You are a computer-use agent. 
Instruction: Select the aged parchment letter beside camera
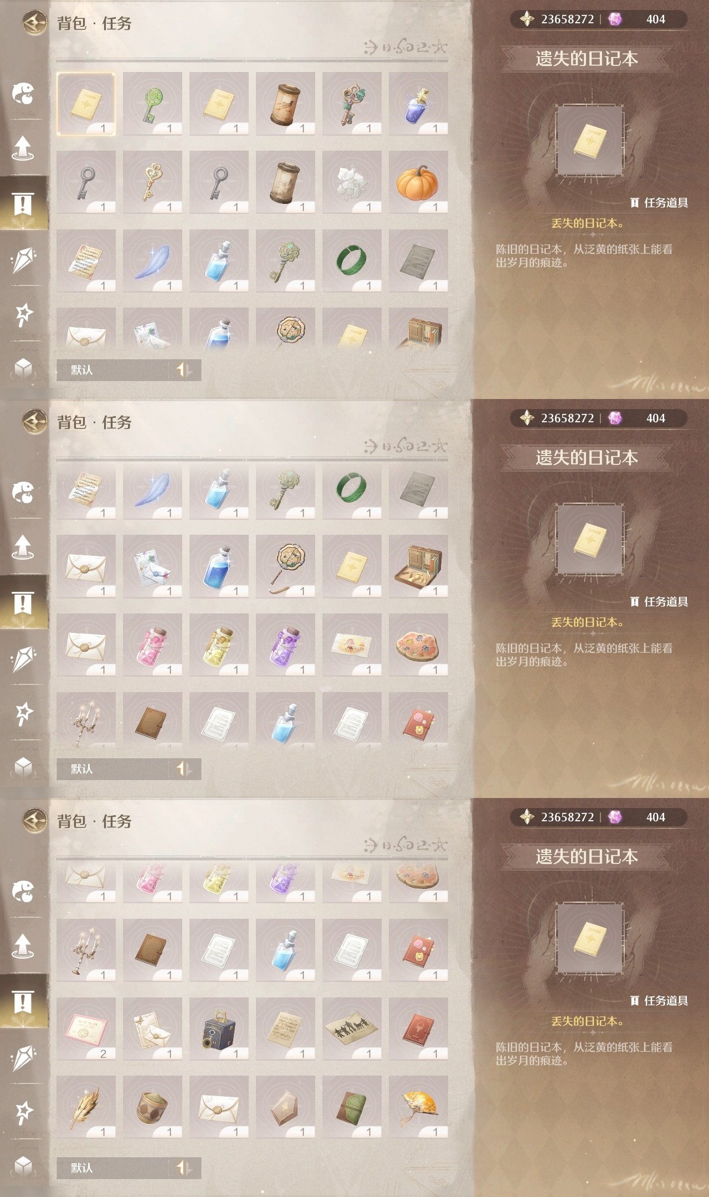285,1029
